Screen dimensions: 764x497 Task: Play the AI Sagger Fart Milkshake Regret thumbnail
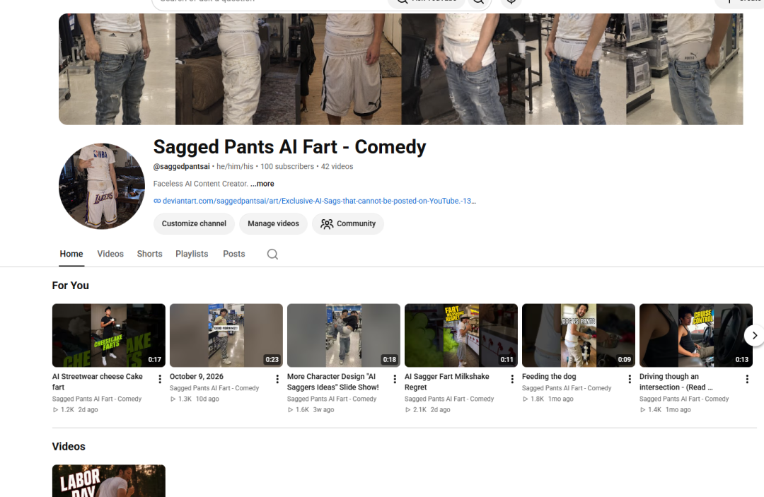461,335
